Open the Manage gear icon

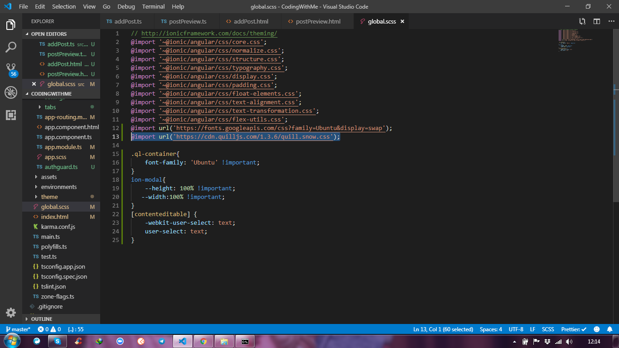point(11,313)
